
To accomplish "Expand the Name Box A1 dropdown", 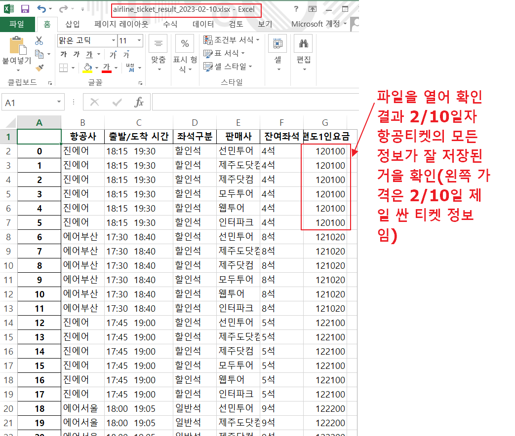I will (59, 102).
